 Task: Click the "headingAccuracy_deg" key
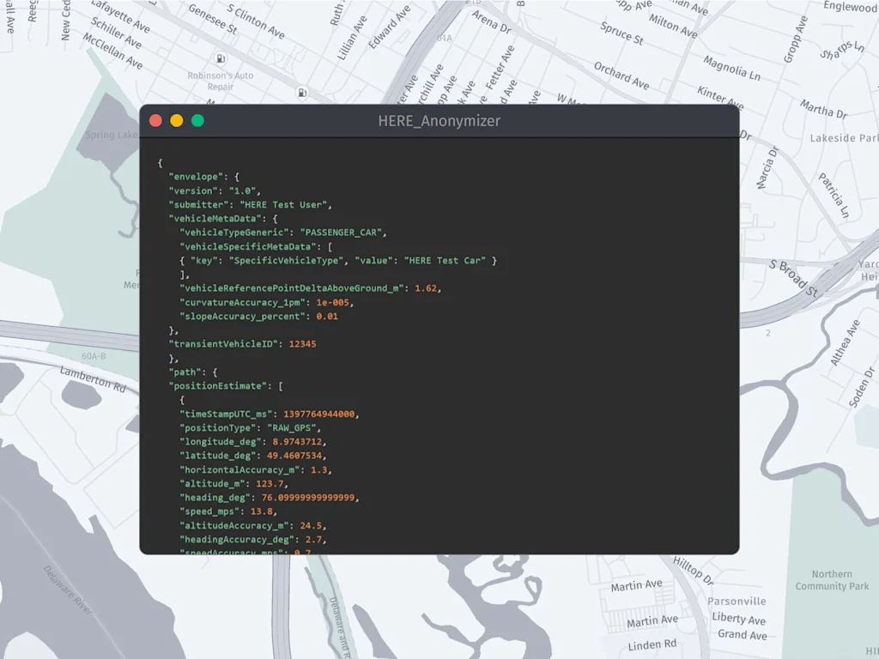tap(237, 540)
